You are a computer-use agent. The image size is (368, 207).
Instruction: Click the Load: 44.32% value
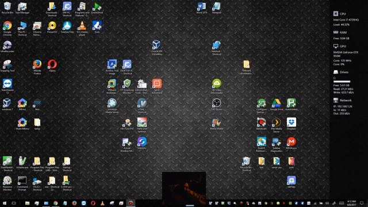(341, 24)
